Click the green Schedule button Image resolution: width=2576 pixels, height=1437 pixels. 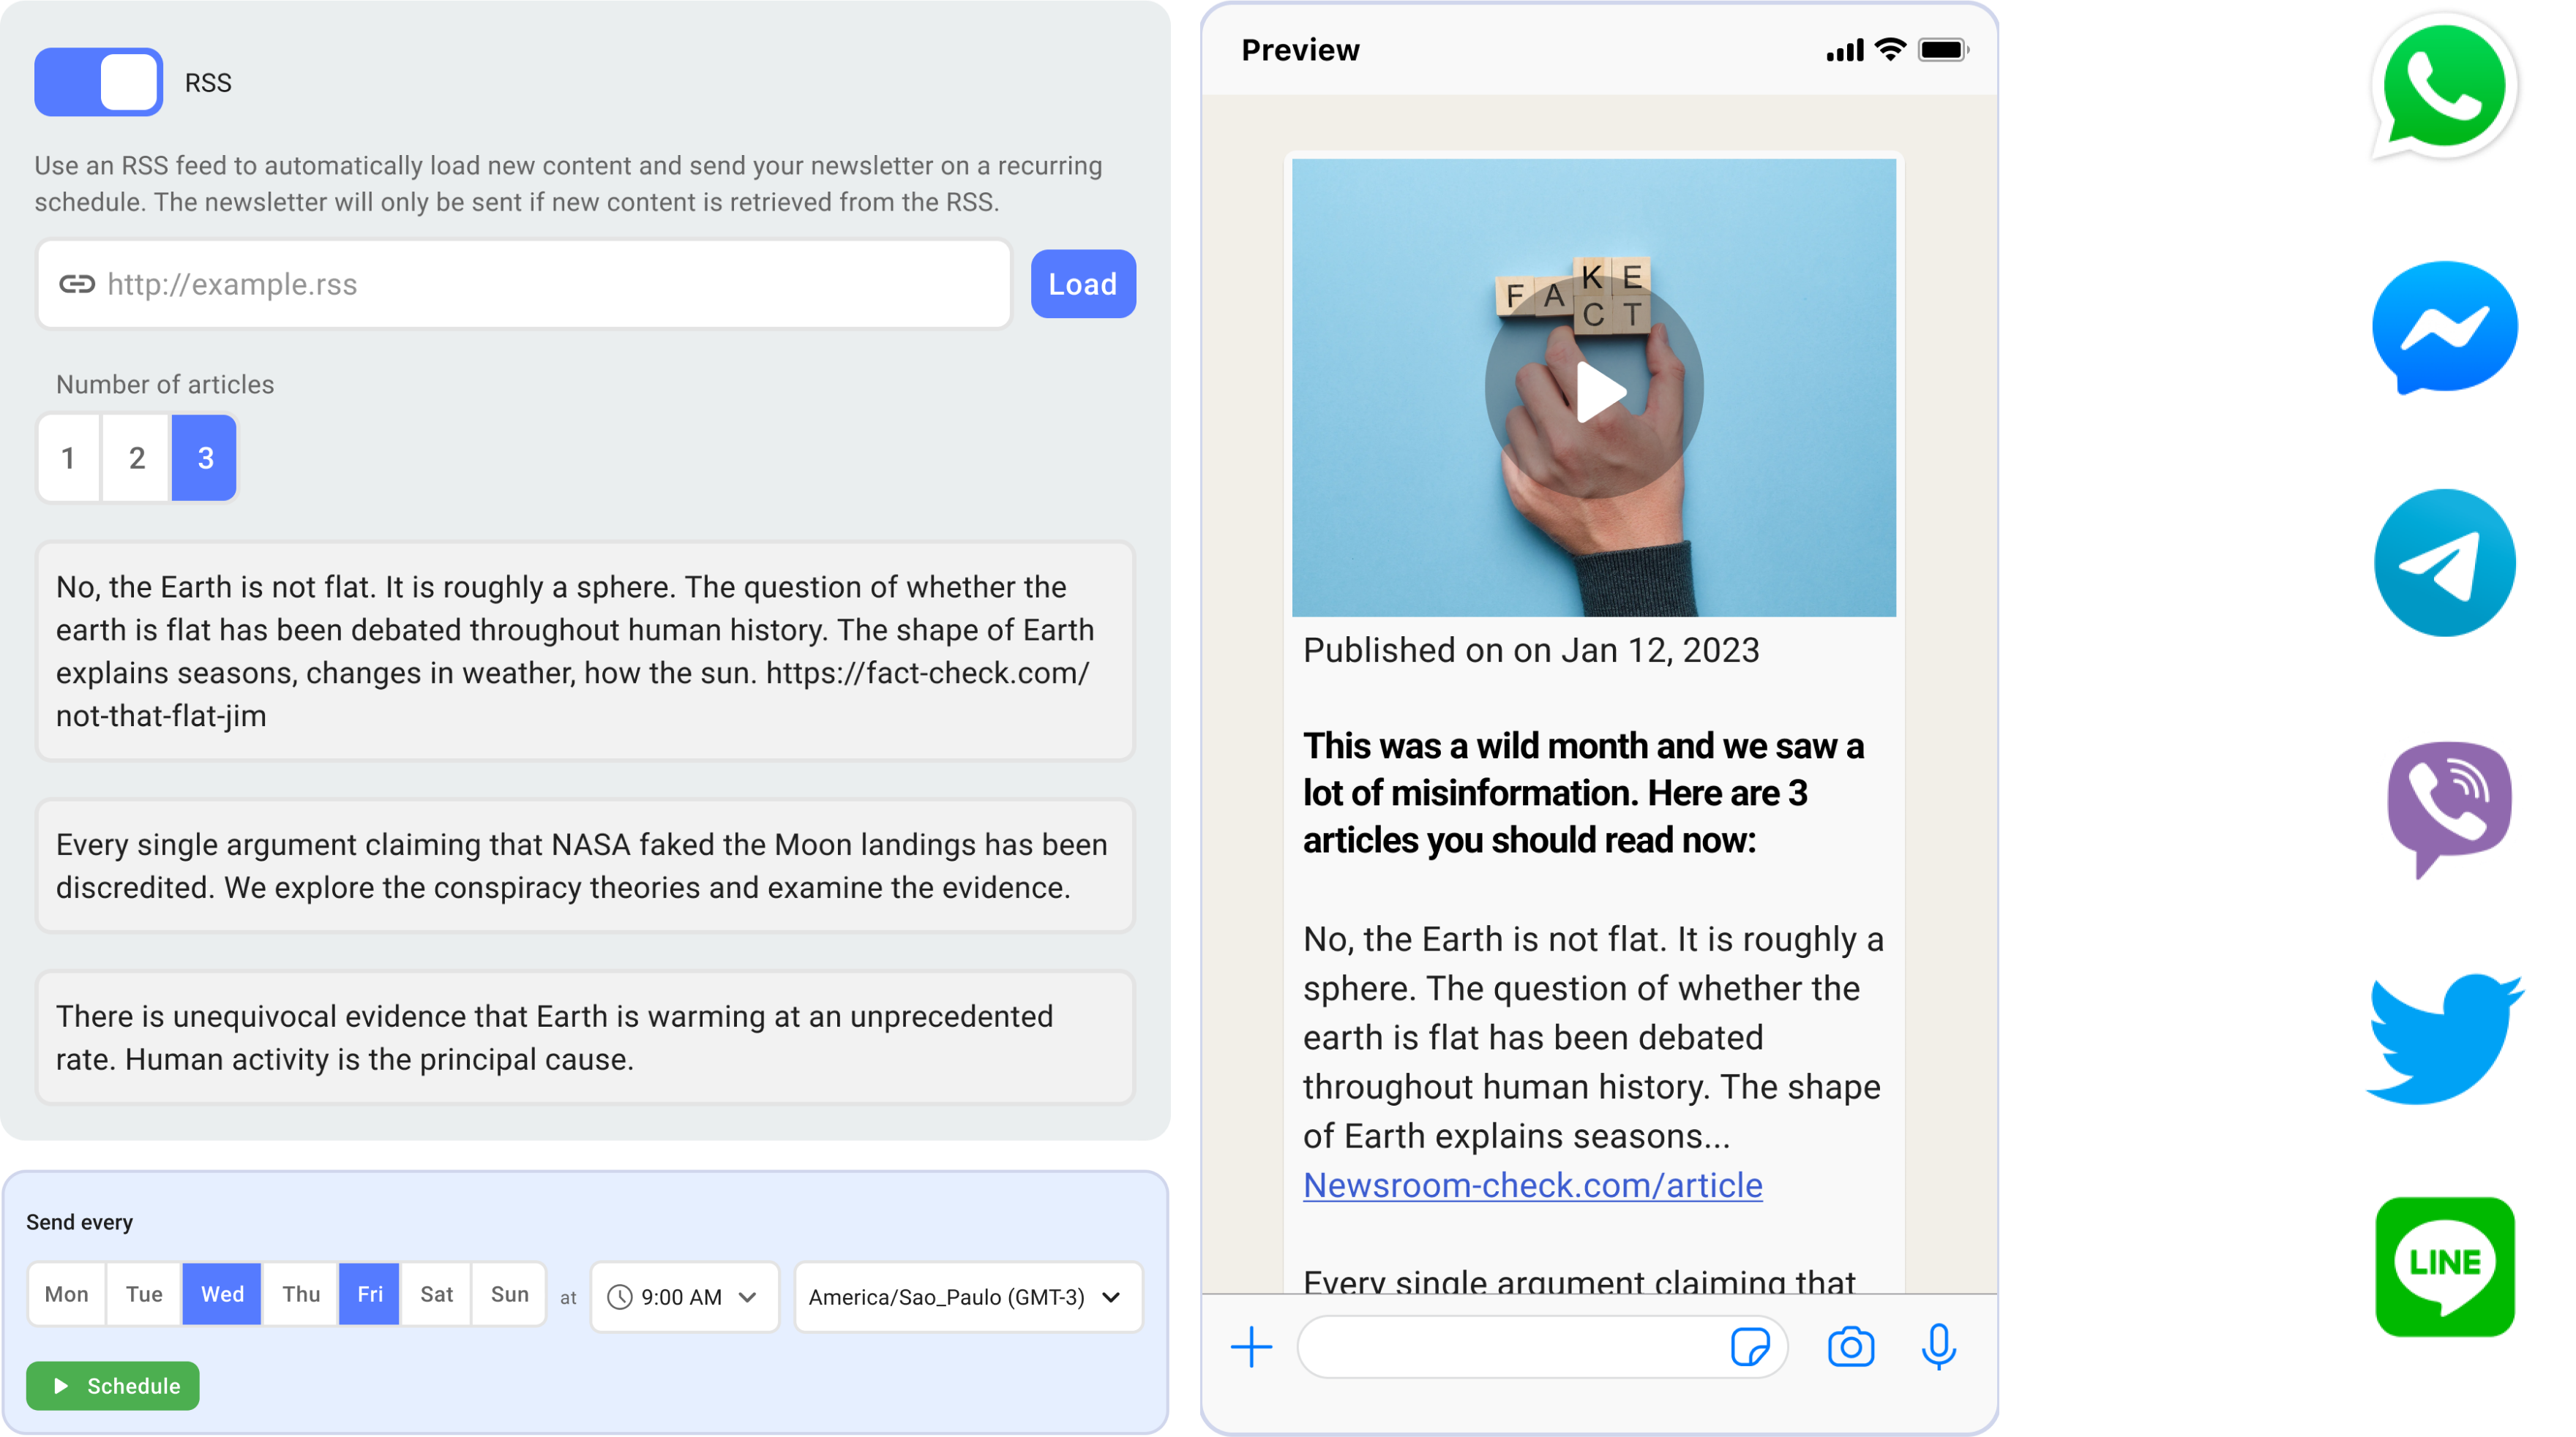point(113,1386)
